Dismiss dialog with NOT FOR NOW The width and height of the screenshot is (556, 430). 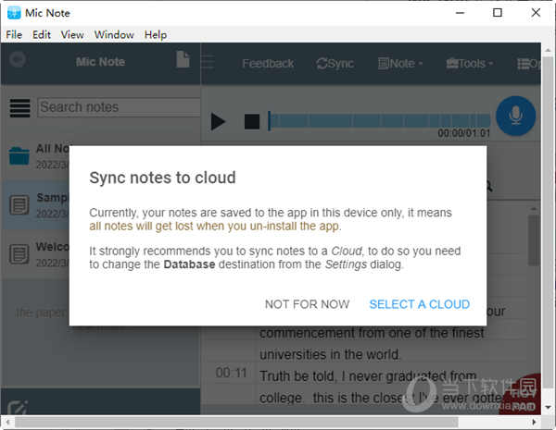[307, 304]
